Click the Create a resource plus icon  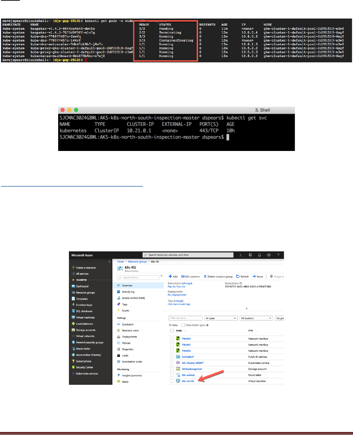pyautogui.click(x=73, y=268)
